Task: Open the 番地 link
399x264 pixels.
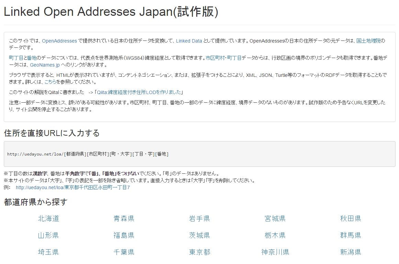Action: point(32,58)
